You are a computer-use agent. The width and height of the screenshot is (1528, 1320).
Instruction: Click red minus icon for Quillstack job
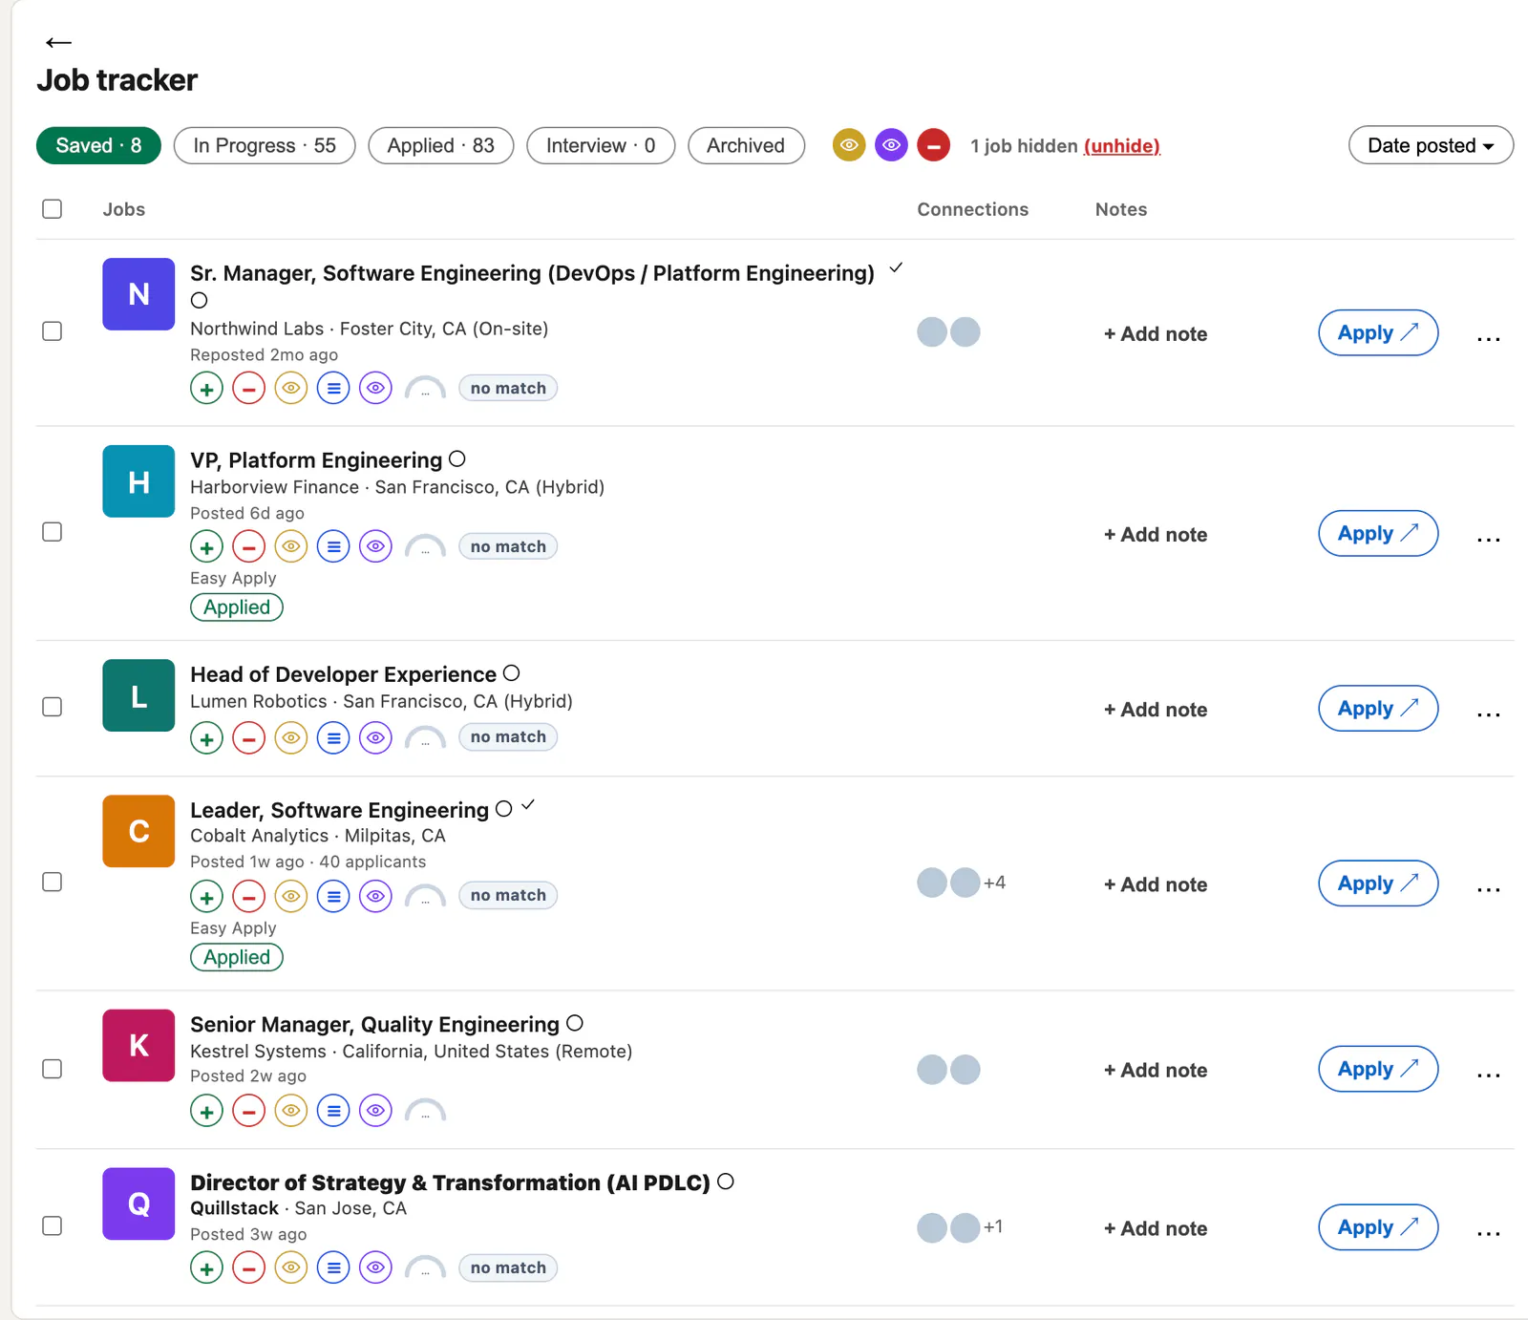(248, 1268)
